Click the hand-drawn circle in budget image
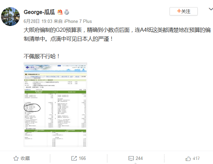 tap(32, 108)
